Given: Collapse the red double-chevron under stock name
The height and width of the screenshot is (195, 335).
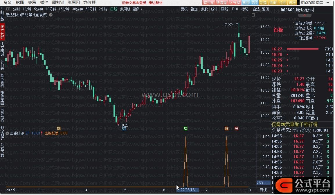Looking at the screenshot, I should click(x=305, y=15).
